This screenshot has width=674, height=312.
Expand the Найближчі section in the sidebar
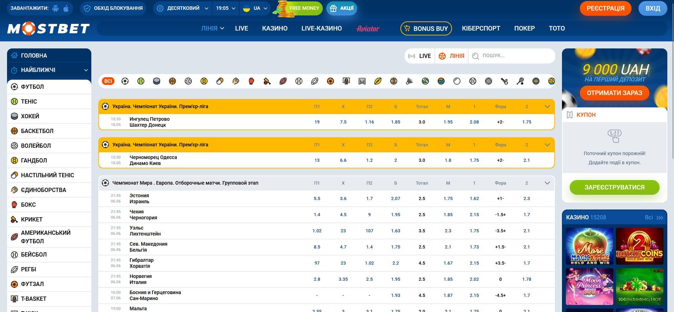(x=49, y=70)
